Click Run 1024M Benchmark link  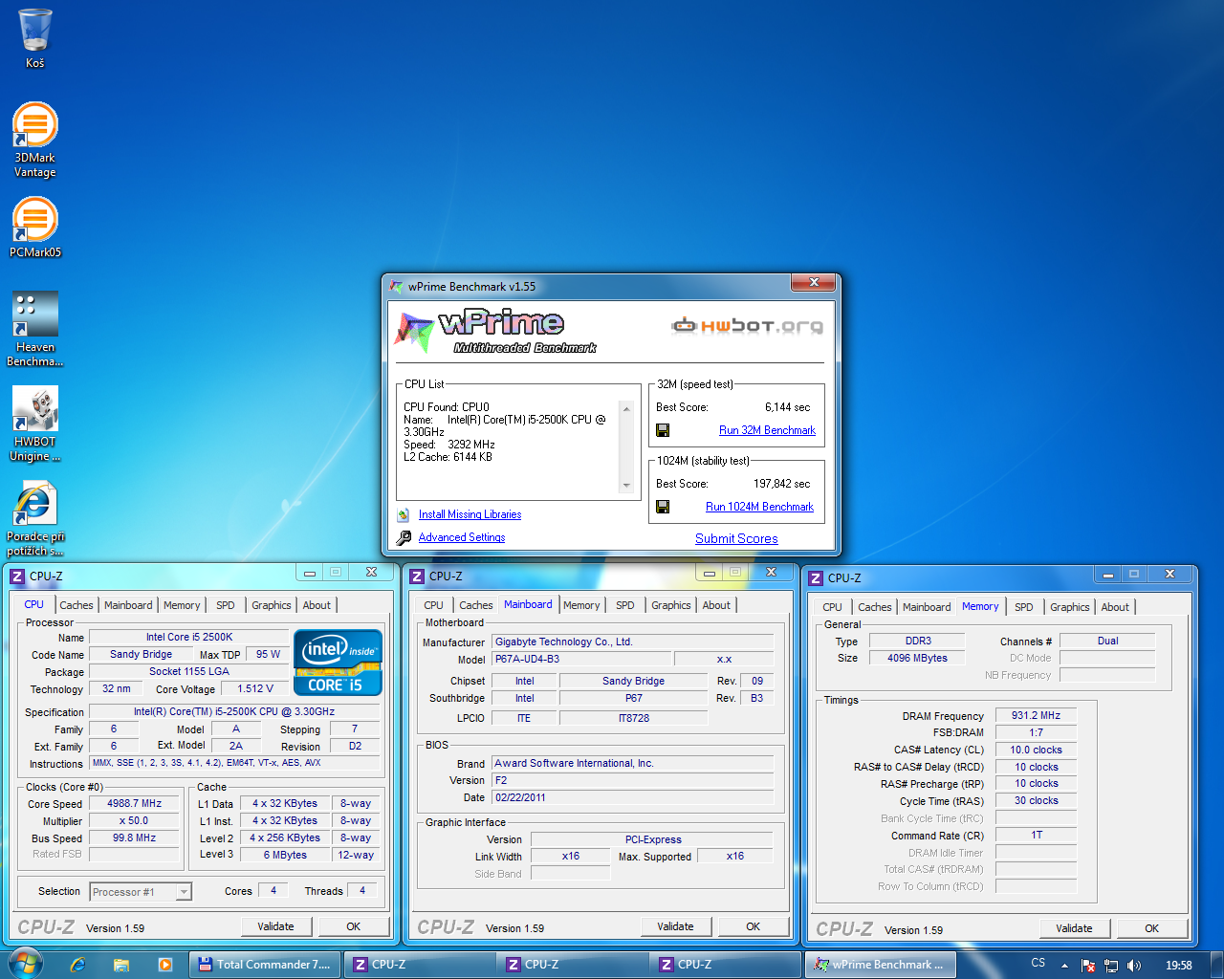759,507
